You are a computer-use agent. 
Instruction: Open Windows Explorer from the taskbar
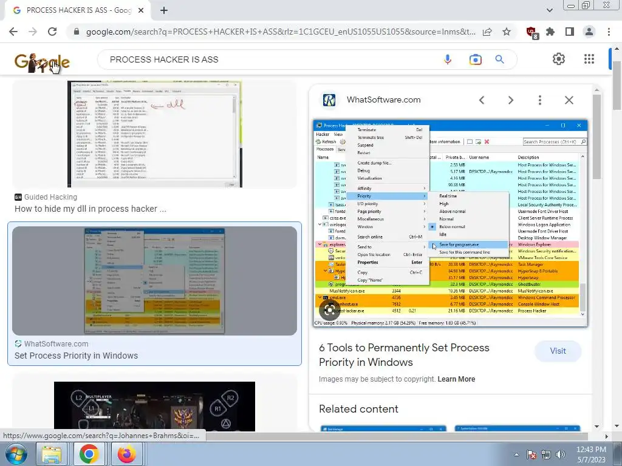coord(52,454)
